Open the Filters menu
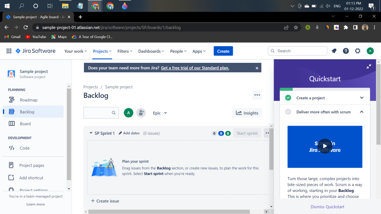Viewport: 381px width, 214px height. (x=124, y=51)
